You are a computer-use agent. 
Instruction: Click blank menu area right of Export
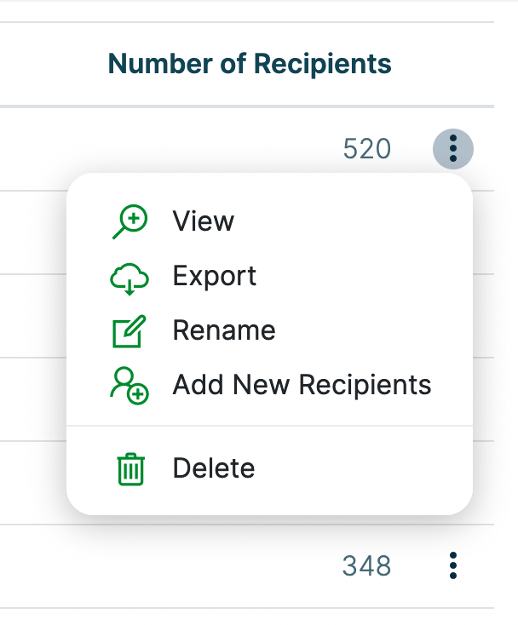[366, 276]
